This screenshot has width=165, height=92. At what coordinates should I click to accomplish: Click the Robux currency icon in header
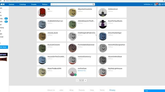pyautogui.click(x=160, y=4)
